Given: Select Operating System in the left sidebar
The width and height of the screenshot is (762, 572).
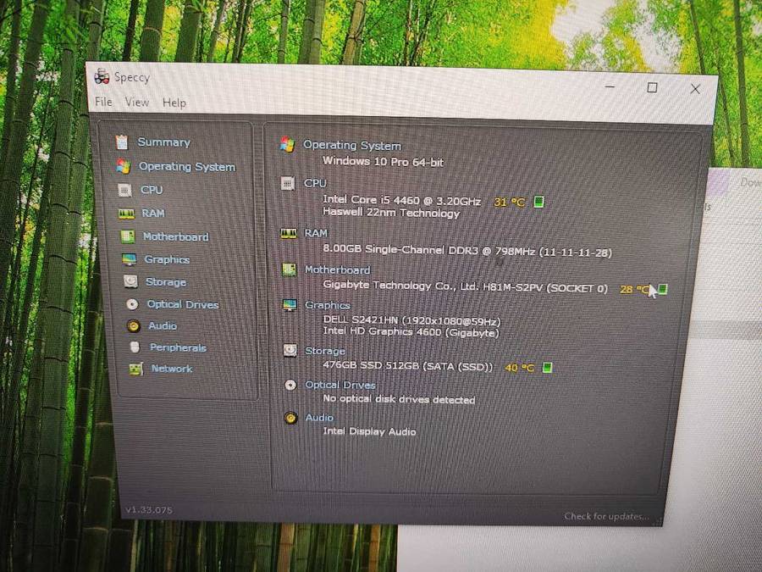Looking at the screenshot, I should [x=186, y=167].
